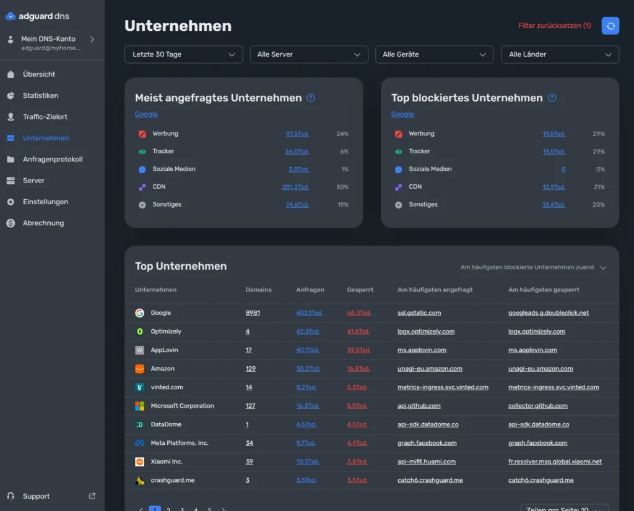Screen dimensions: 634x511
Task: Click Filter zurücksetzen (1)
Action: (x=554, y=26)
